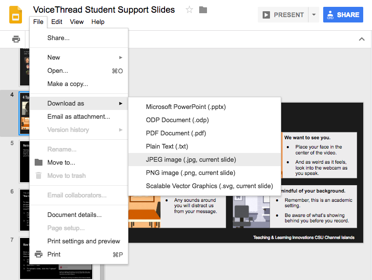Collapse the toolbar with the up chevron
Image resolution: width=372 pixels, height=280 pixels.
362,39
